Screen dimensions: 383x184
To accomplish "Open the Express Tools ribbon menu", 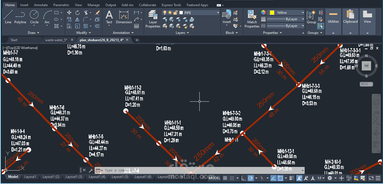I will 171,5.
